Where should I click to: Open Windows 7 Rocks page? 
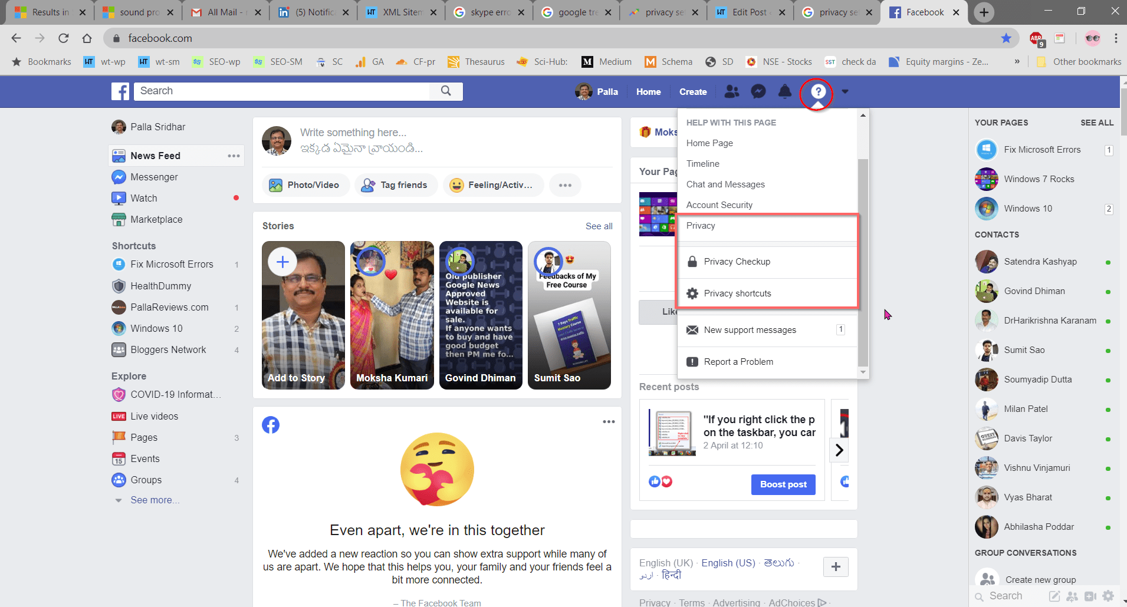[x=1042, y=179]
